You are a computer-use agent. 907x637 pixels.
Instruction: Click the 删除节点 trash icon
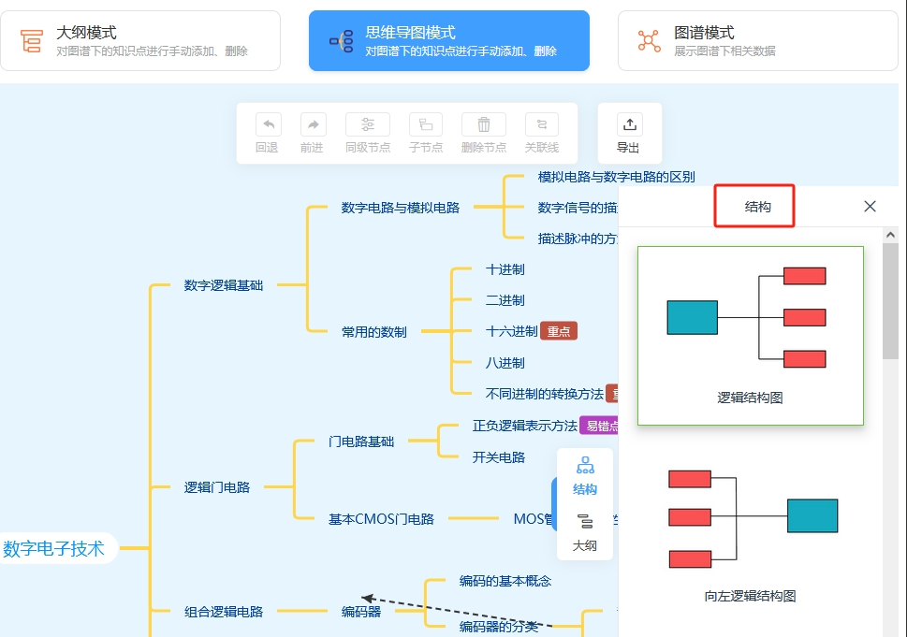point(484,125)
